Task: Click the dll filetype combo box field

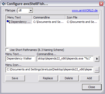Action: point(25,11)
